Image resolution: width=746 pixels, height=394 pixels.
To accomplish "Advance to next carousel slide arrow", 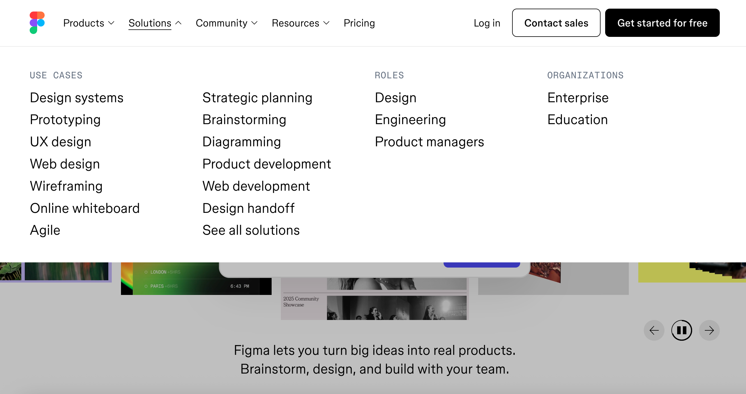I will (709, 330).
